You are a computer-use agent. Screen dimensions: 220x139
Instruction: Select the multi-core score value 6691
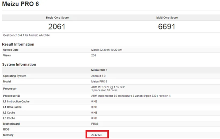[166, 27]
